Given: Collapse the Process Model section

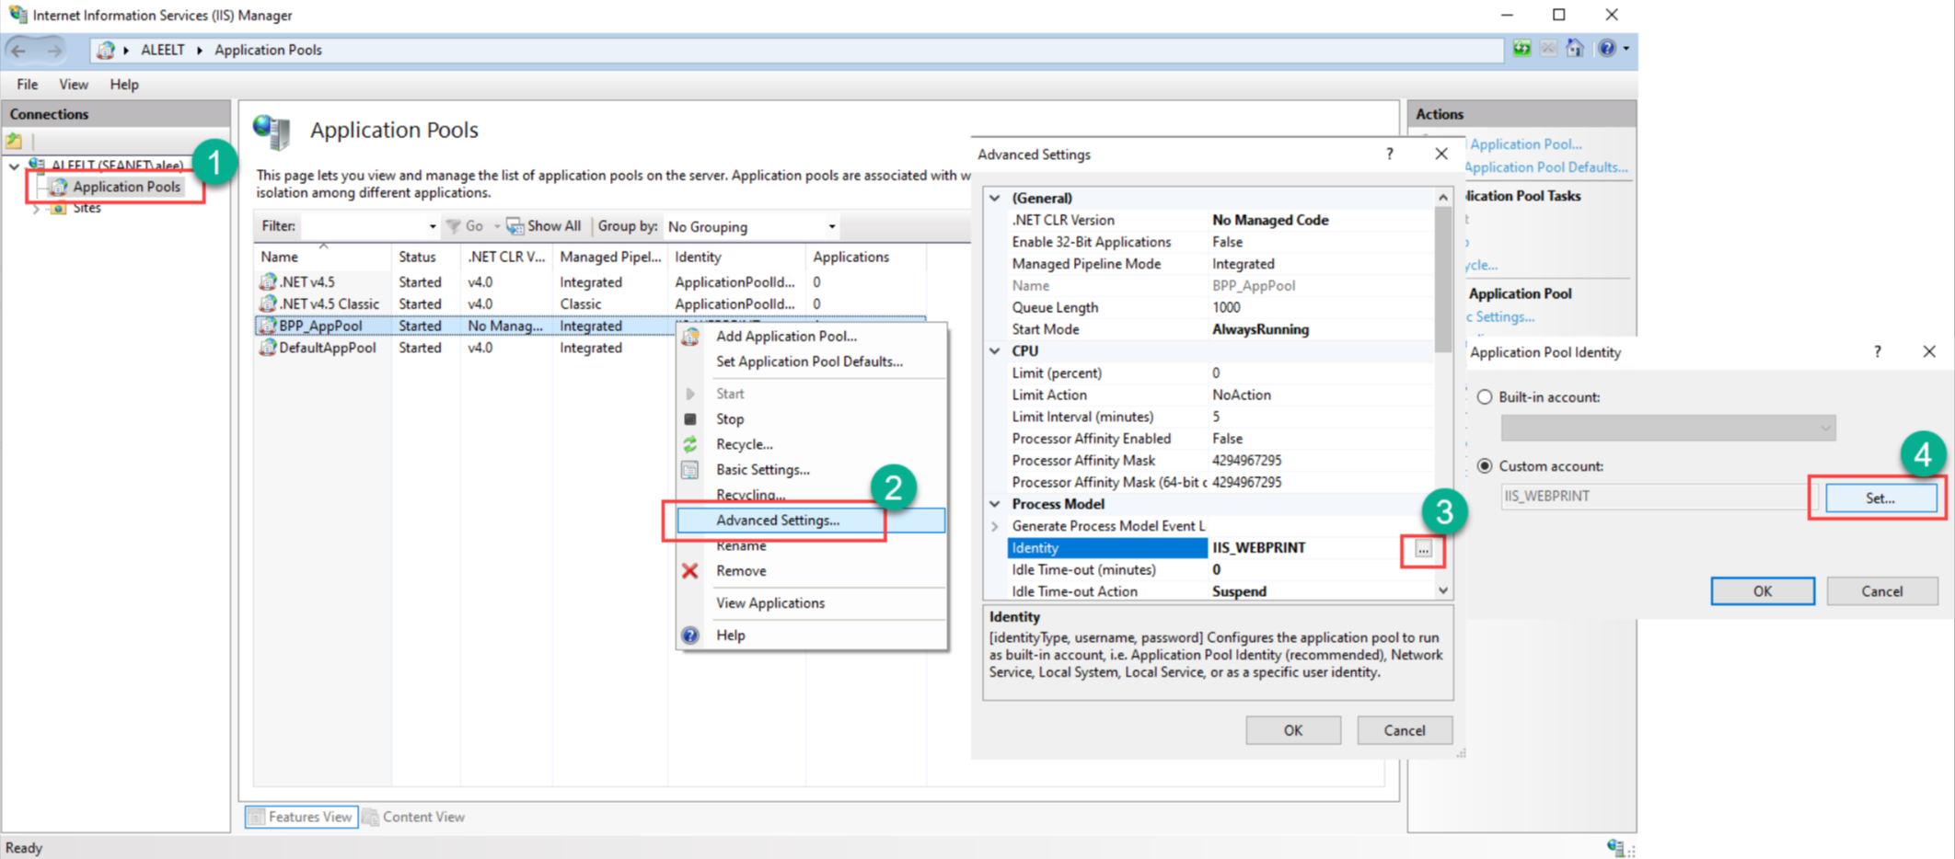Looking at the screenshot, I should (995, 504).
